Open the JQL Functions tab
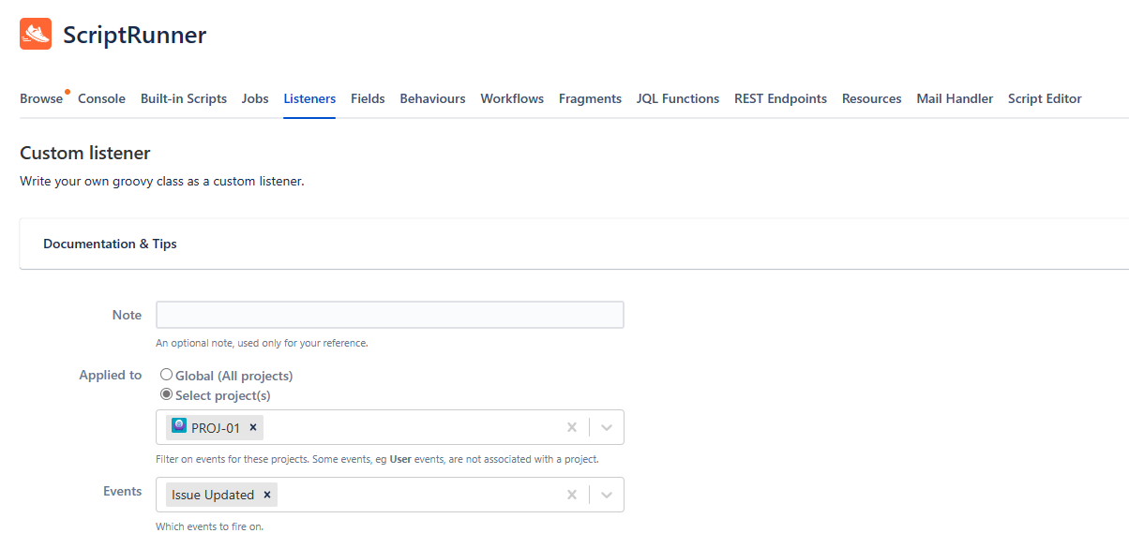The image size is (1129, 548). click(678, 98)
